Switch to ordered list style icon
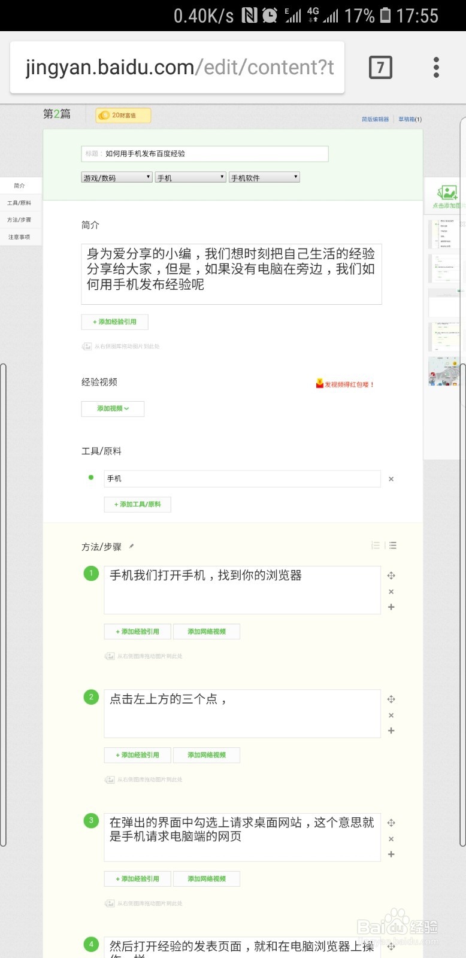 pos(376,545)
